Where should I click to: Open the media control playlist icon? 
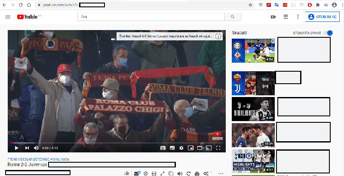[326, 5]
